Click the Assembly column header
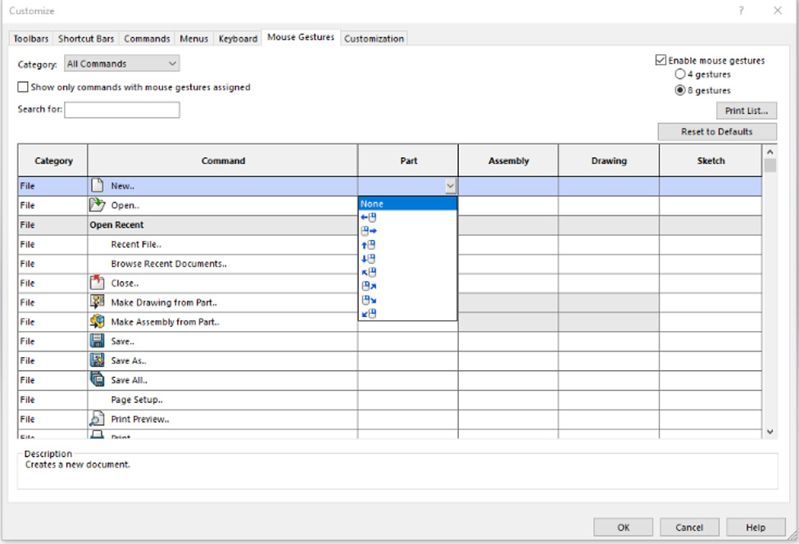The image size is (799, 544). pos(509,161)
